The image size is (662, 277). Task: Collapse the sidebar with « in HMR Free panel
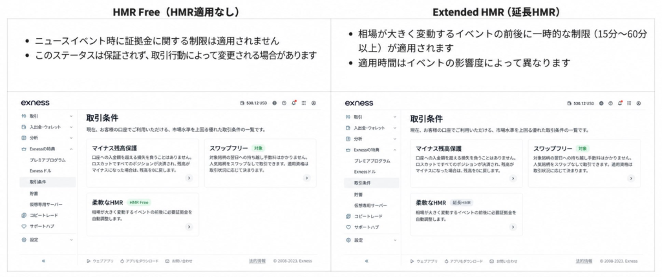pos(43,261)
